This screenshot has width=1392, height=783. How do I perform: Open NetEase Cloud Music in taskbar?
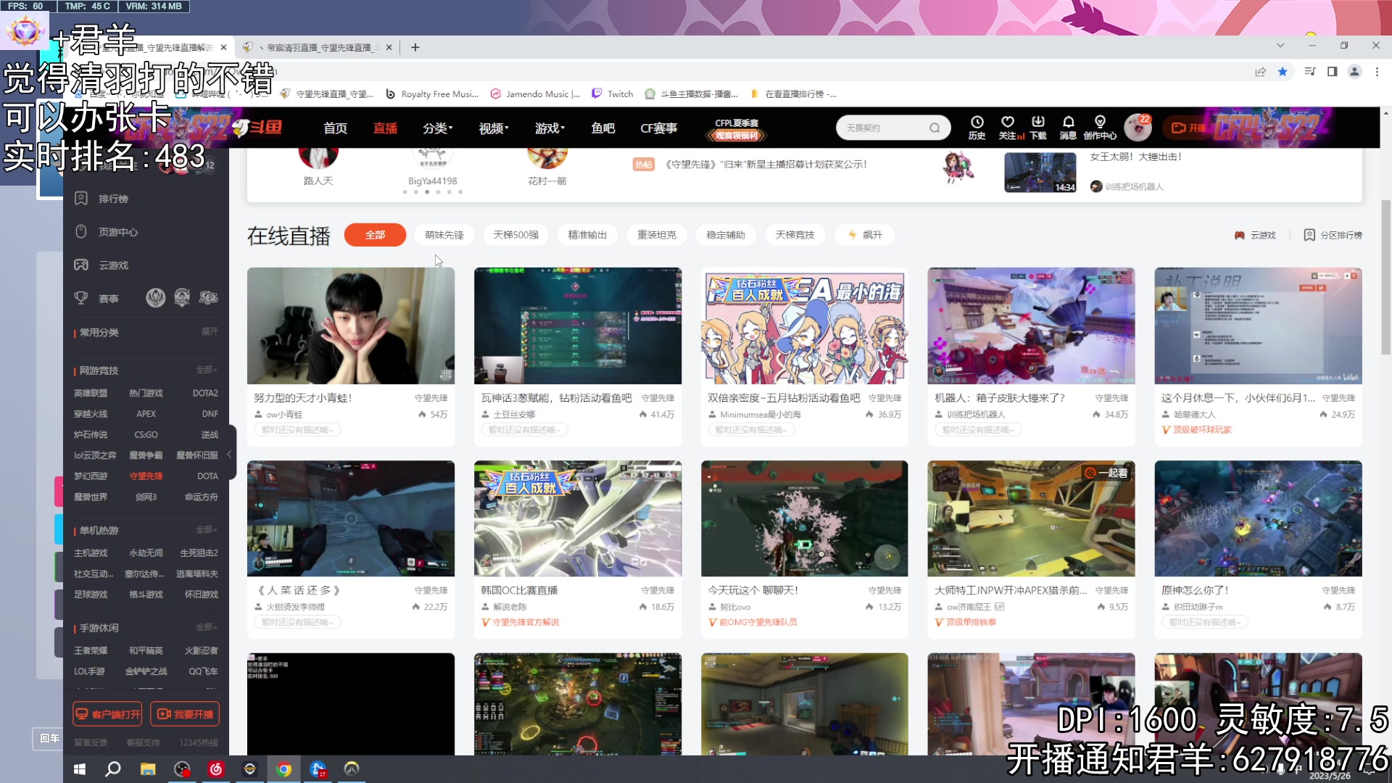pos(215,768)
